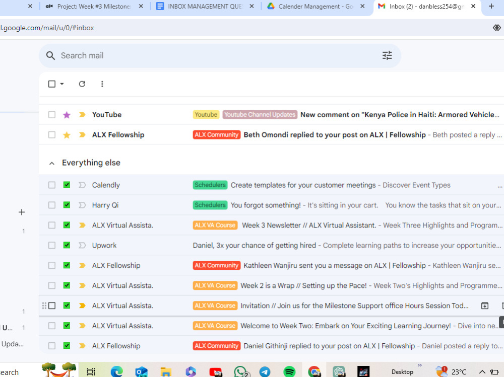Click the drag handle on the Invitation email row
The width and height of the screenshot is (504, 377).
click(x=44, y=306)
